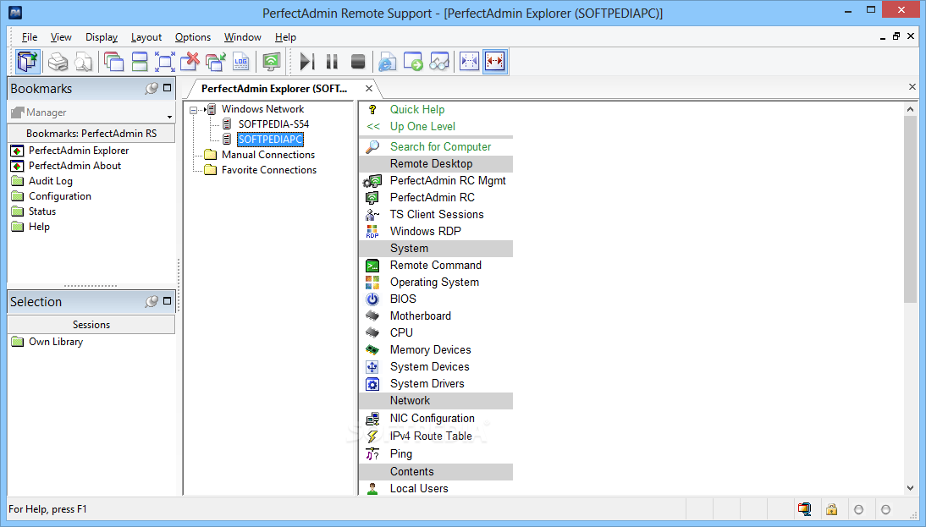Click the Pause toolbar button

[x=332, y=62]
